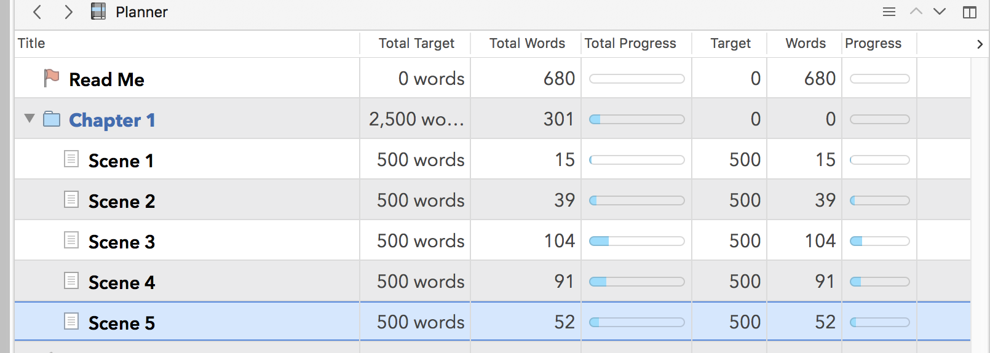
Task: Jump to next document with down arrow
Action: tap(940, 11)
